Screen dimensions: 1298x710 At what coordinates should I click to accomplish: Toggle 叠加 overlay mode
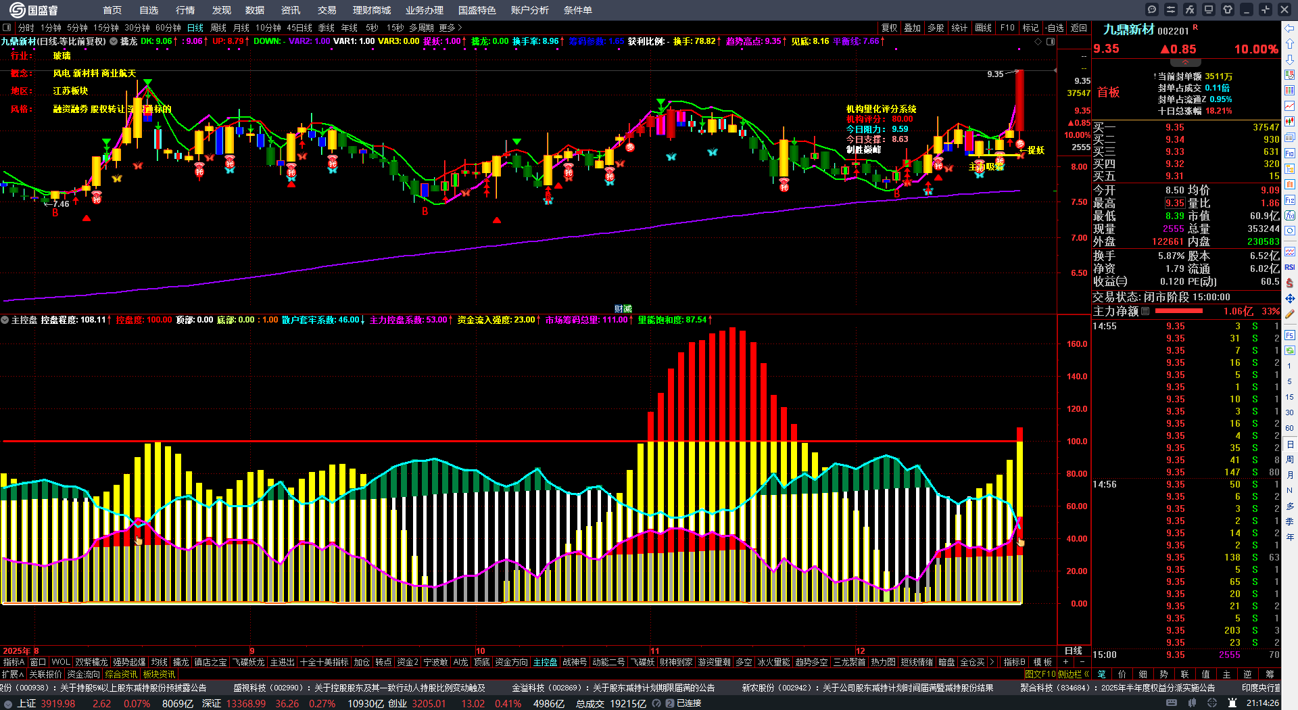(913, 28)
